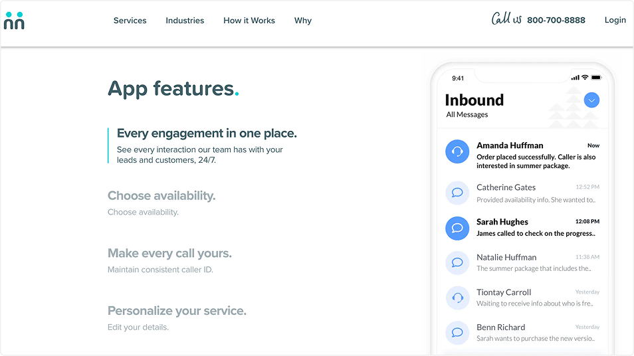This screenshot has height=356, width=634.
Task: Open the Tiontay Carroll message
Action: click(522, 298)
